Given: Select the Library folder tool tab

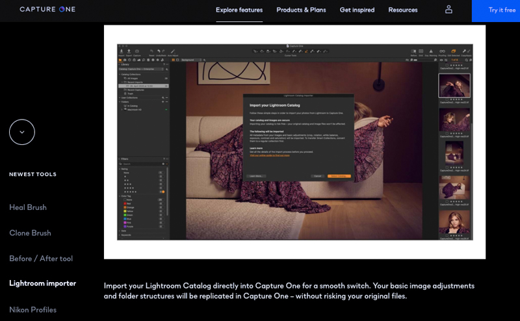Looking at the screenshot, I should [x=120, y=60].
